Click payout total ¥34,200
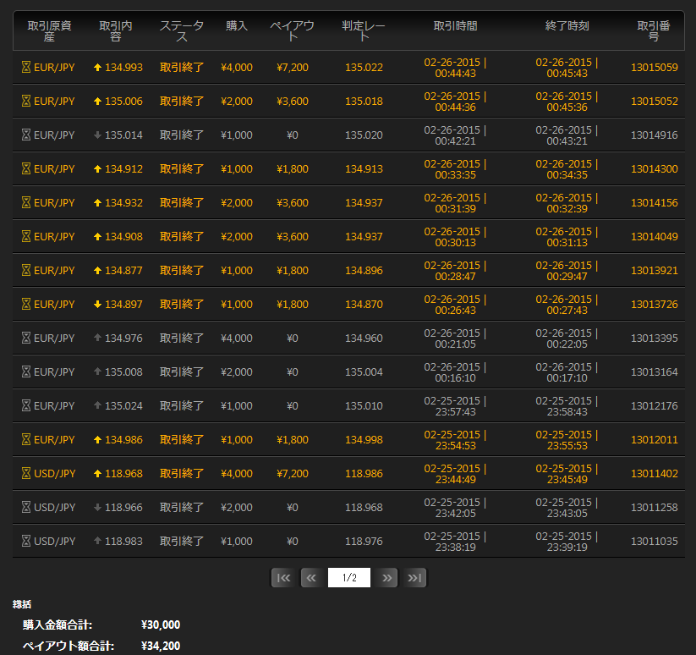The height and width of the screenshot is (655, 696). [161, 646]
